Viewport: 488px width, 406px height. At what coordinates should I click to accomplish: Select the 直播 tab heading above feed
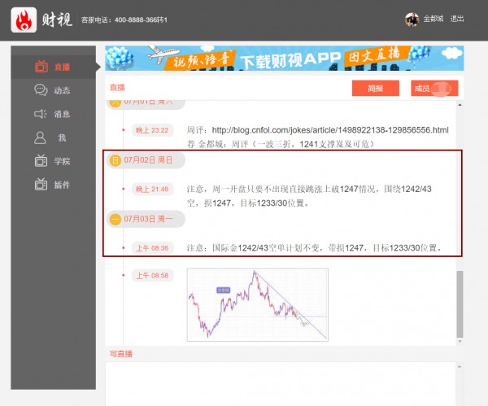118,86
